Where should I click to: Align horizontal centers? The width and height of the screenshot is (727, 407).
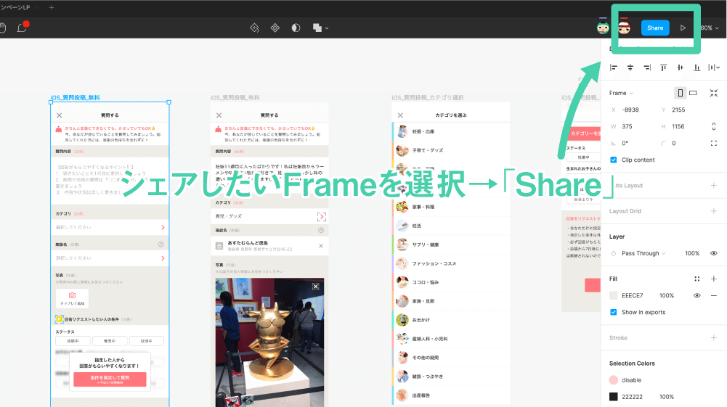click(x=630, y=67)
